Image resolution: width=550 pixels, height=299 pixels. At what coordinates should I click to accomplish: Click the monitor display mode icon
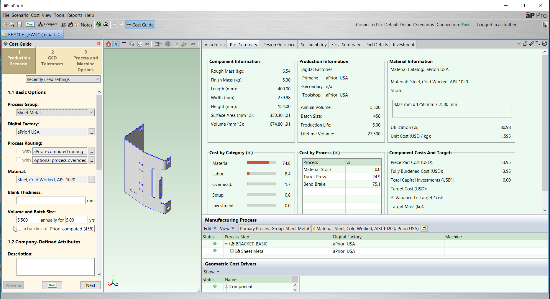[157, 44]
